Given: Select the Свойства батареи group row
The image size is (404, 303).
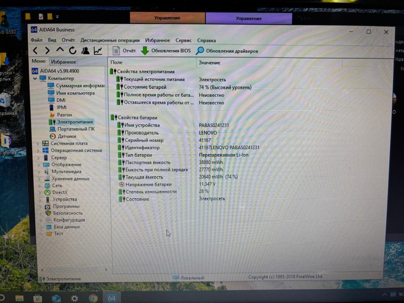Looking at the screenshot, I should pyautogui.click(x=134, y=117).
